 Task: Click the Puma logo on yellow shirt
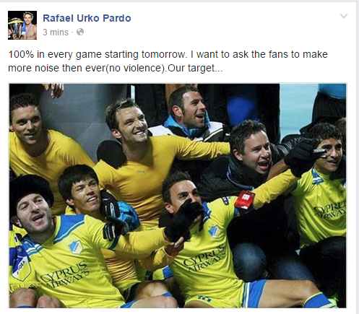(142, 172)
